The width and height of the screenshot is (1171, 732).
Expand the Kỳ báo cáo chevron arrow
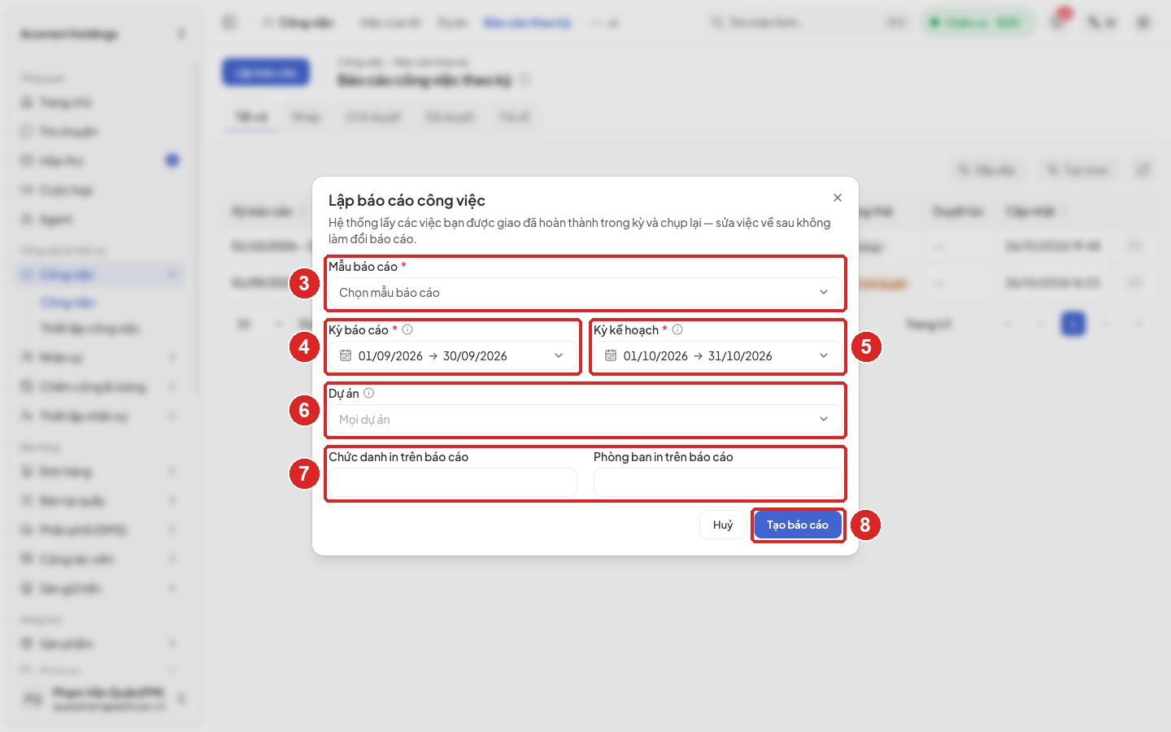[x=559, y=355]
